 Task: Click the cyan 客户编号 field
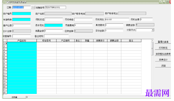point(21,14)
